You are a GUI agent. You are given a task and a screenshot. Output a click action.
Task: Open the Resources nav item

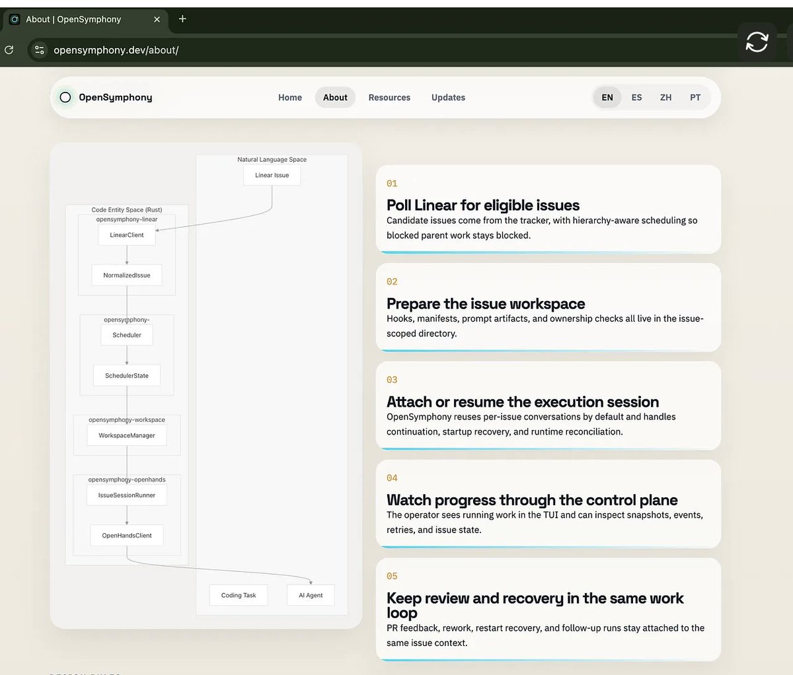(x=389, y=97)
